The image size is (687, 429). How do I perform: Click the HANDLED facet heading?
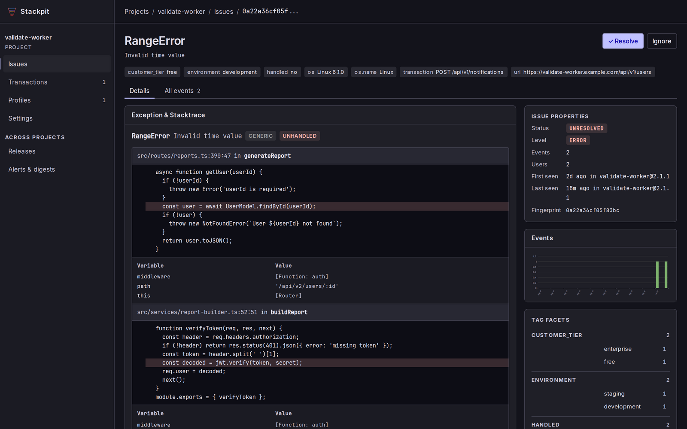point(545,425)
